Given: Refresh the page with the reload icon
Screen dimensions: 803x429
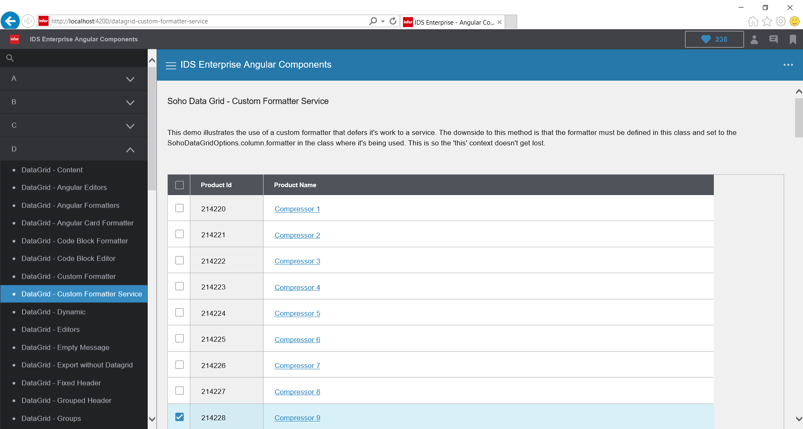Looking at the screenshot, I should (393, 21).
